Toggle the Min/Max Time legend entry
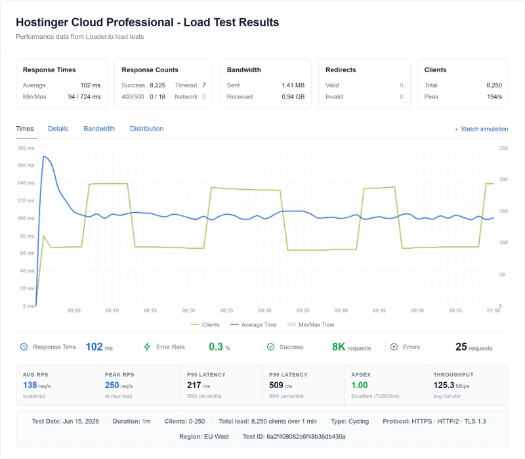 click(x=310, y=324)
